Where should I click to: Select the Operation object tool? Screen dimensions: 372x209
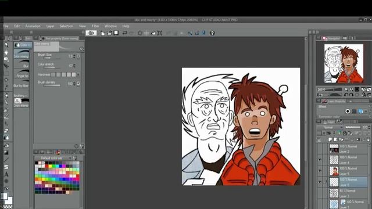tap(6, 59)
